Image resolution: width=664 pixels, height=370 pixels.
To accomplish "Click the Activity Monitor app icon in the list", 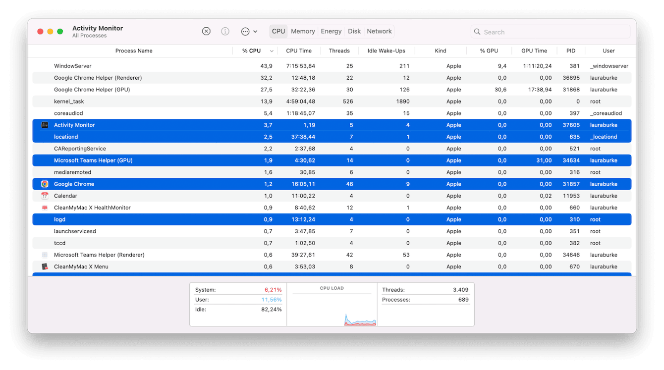I will [45, 125].
